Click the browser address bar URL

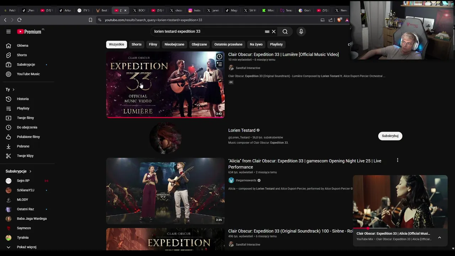coord(154,20)
